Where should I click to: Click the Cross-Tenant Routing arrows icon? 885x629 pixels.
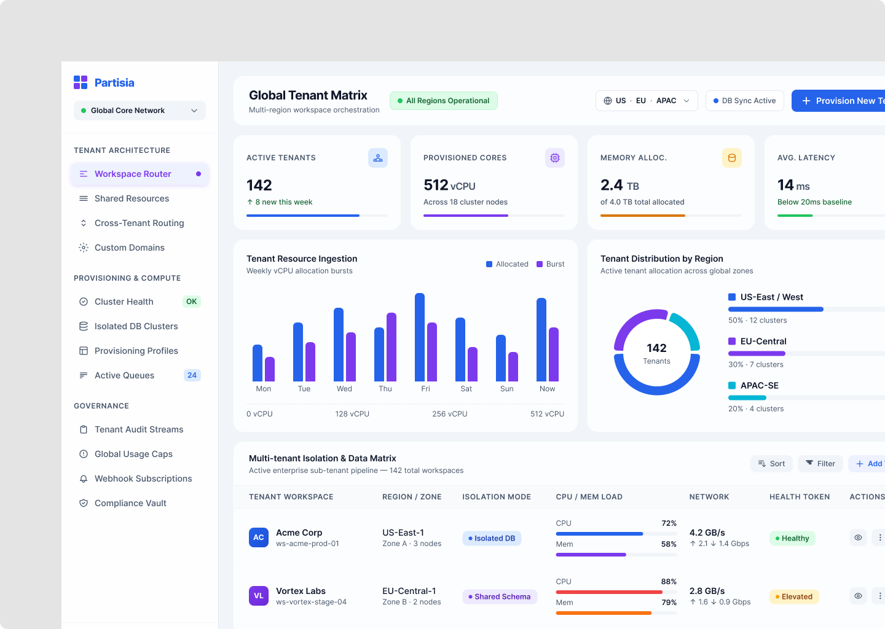84,223
